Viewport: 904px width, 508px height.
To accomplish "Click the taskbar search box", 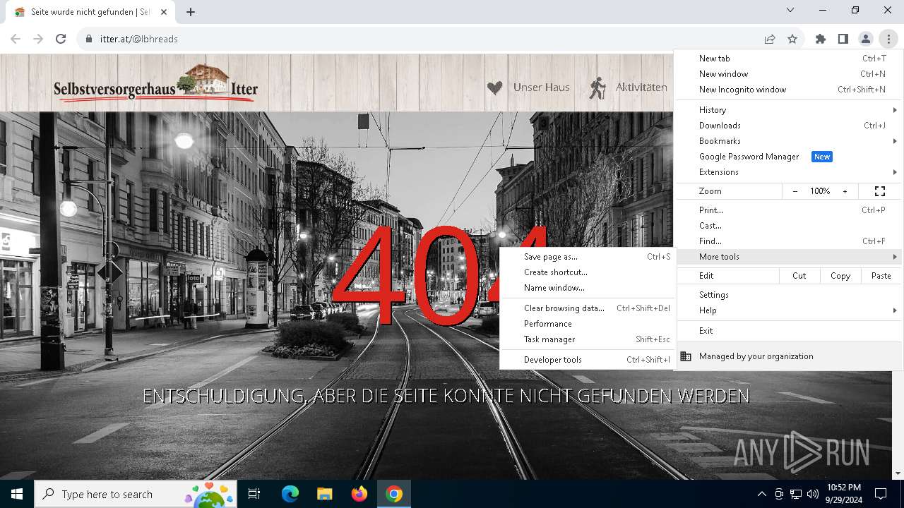I will coord(136,494).
